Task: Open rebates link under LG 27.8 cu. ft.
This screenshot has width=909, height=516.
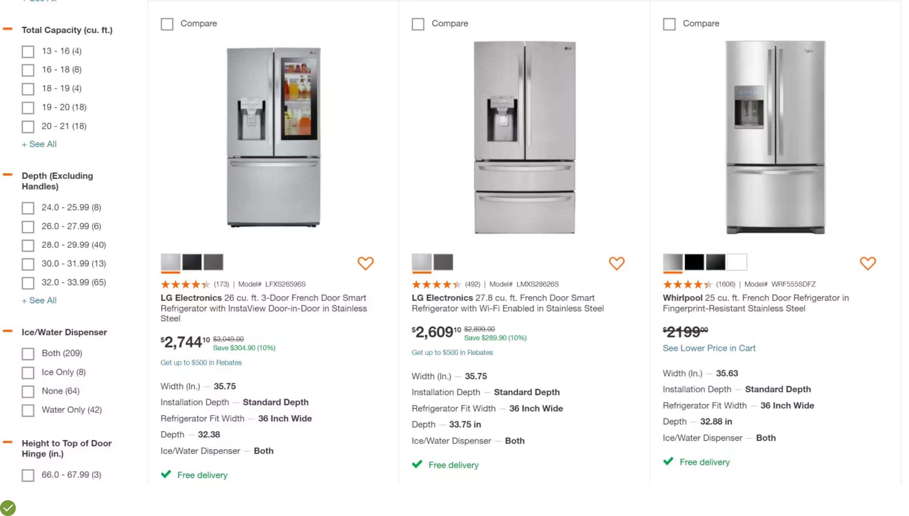Action: click(452, 353)
